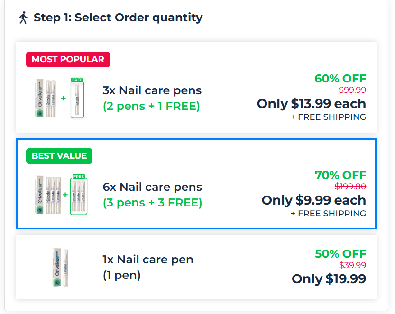This screenshot has height=314, width=395.
Task: Click the MOST POPULAR red badge
Action: pos(68,59)
